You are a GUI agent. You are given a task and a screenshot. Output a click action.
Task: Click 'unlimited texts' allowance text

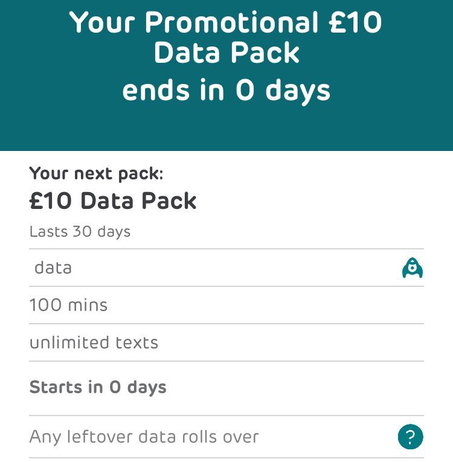pos(94,342)
